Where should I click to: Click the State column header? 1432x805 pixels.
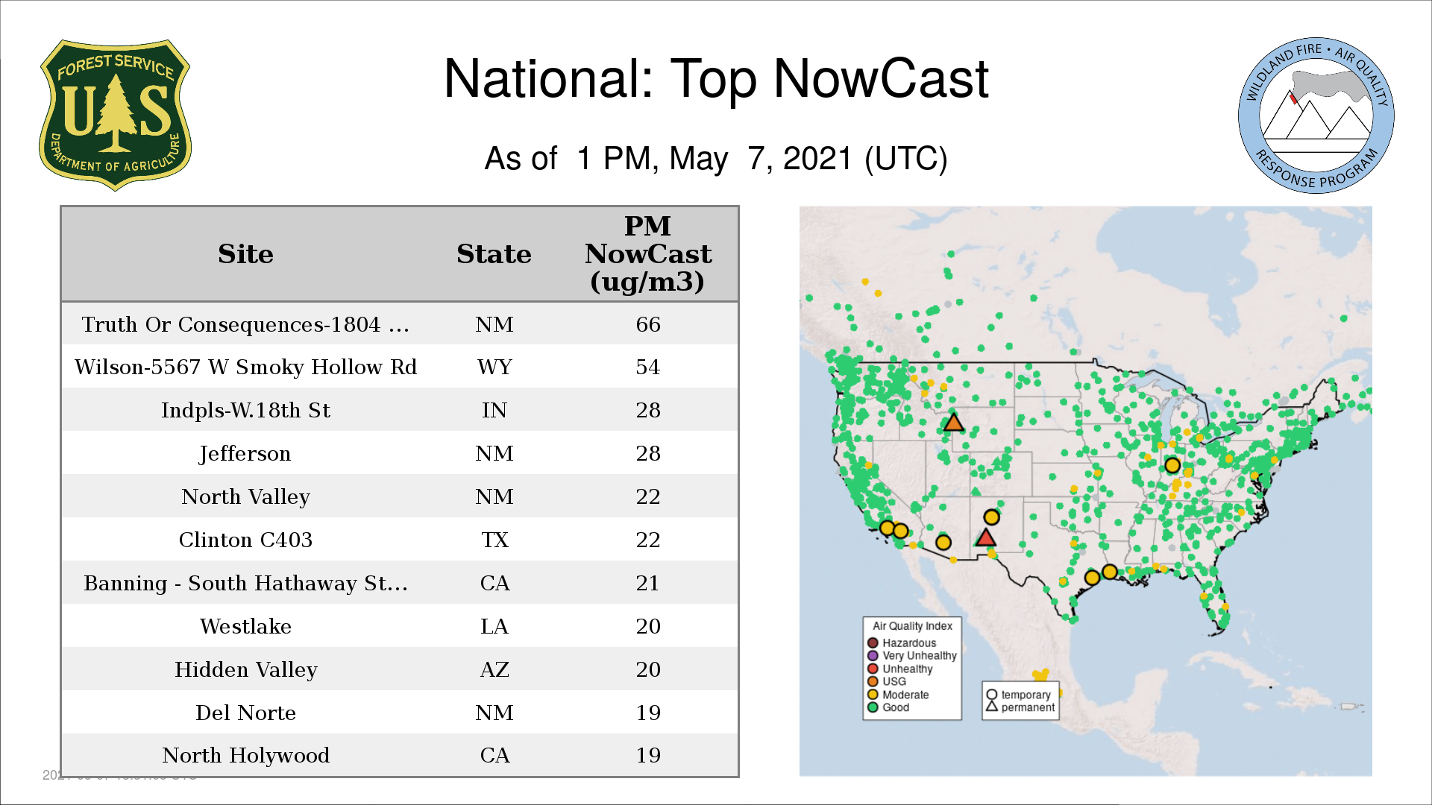click(494, 254)
